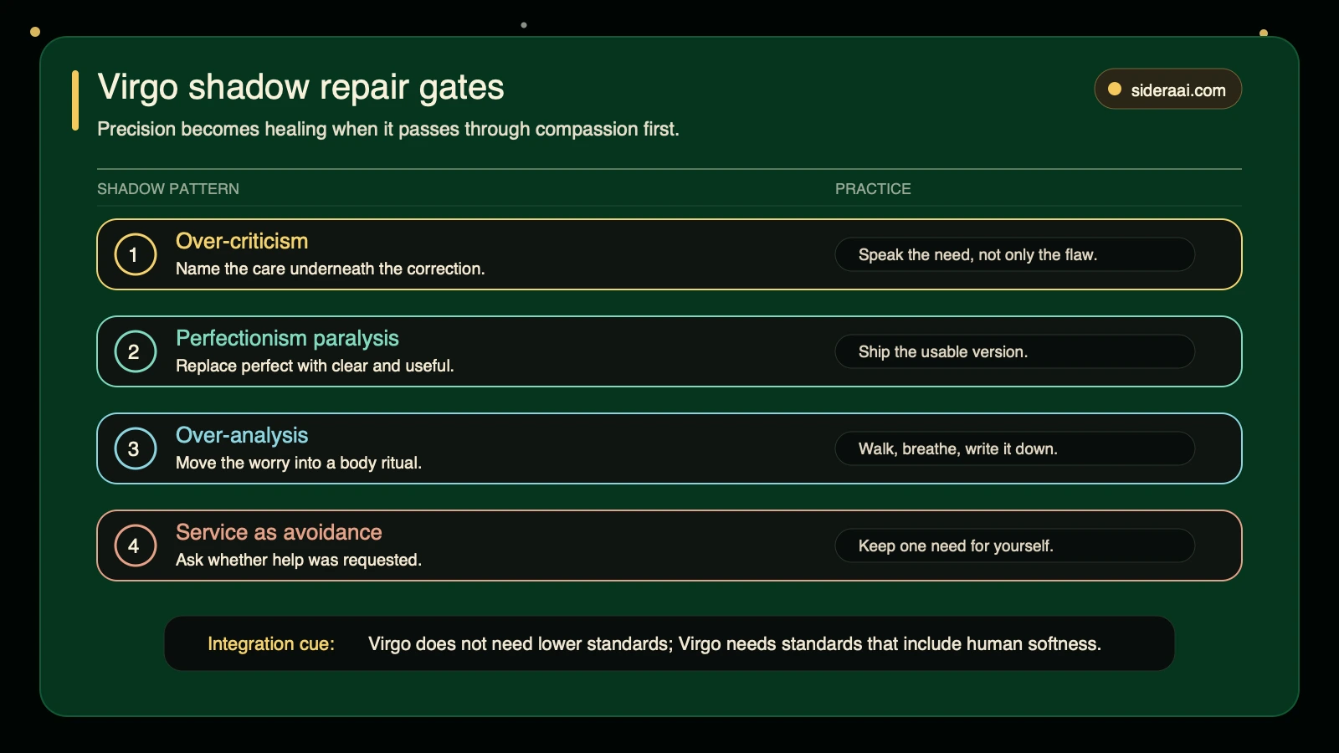Click the SHADOW PATTERN column header

tap(168, 189)
